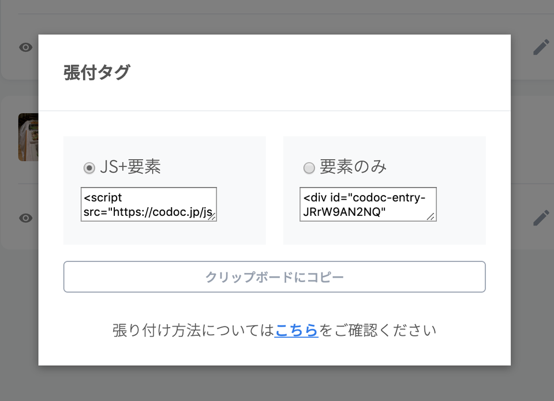Click the クリップボードにコピー button

[275, 276]
